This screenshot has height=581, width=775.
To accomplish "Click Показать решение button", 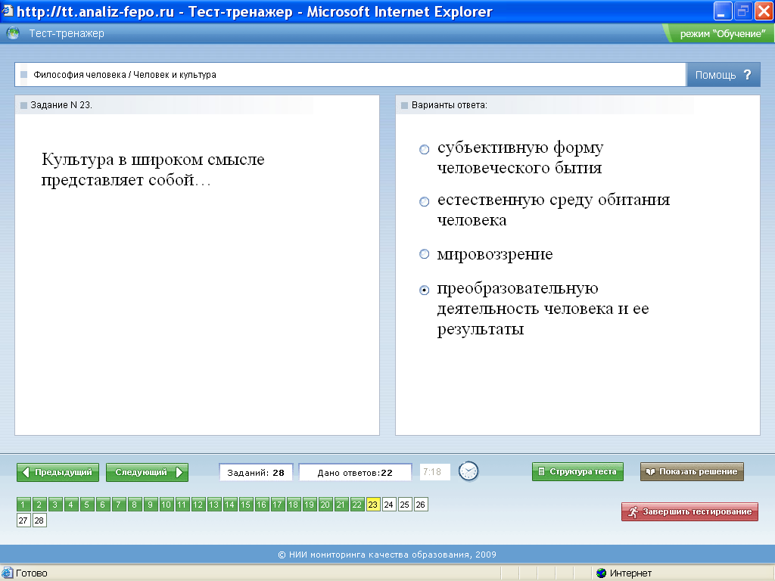I will 692,472.
